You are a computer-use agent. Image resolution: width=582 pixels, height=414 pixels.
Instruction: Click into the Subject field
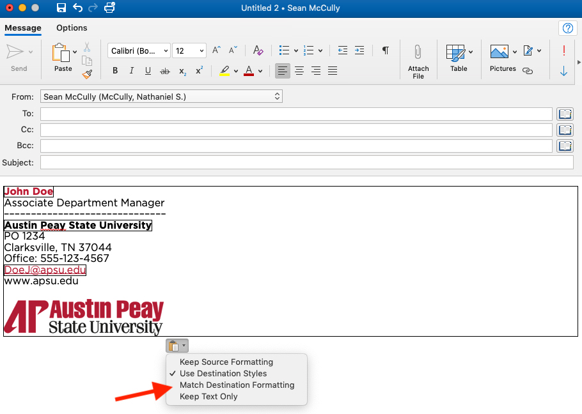point(306,163)
